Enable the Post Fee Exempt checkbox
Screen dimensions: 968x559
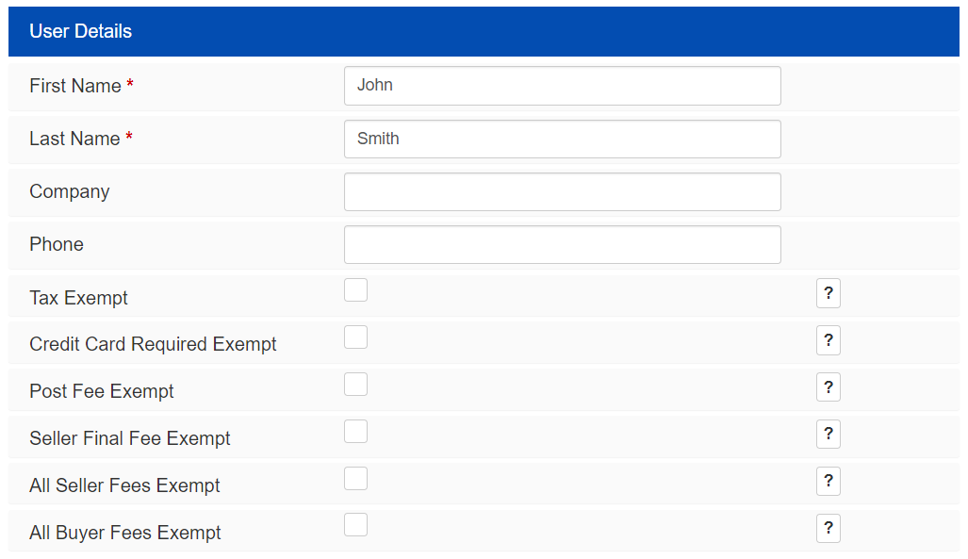click(355, 384)
